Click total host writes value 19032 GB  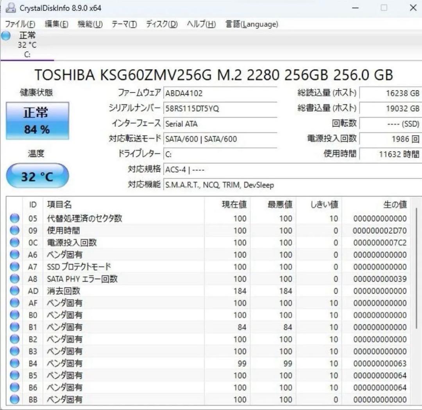[x=390, y=109]
